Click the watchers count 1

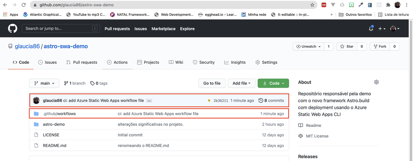point(328,46)
